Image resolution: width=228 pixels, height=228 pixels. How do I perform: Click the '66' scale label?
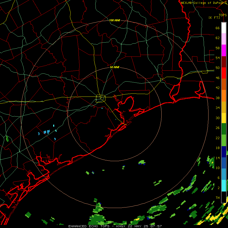click(218, 28)
